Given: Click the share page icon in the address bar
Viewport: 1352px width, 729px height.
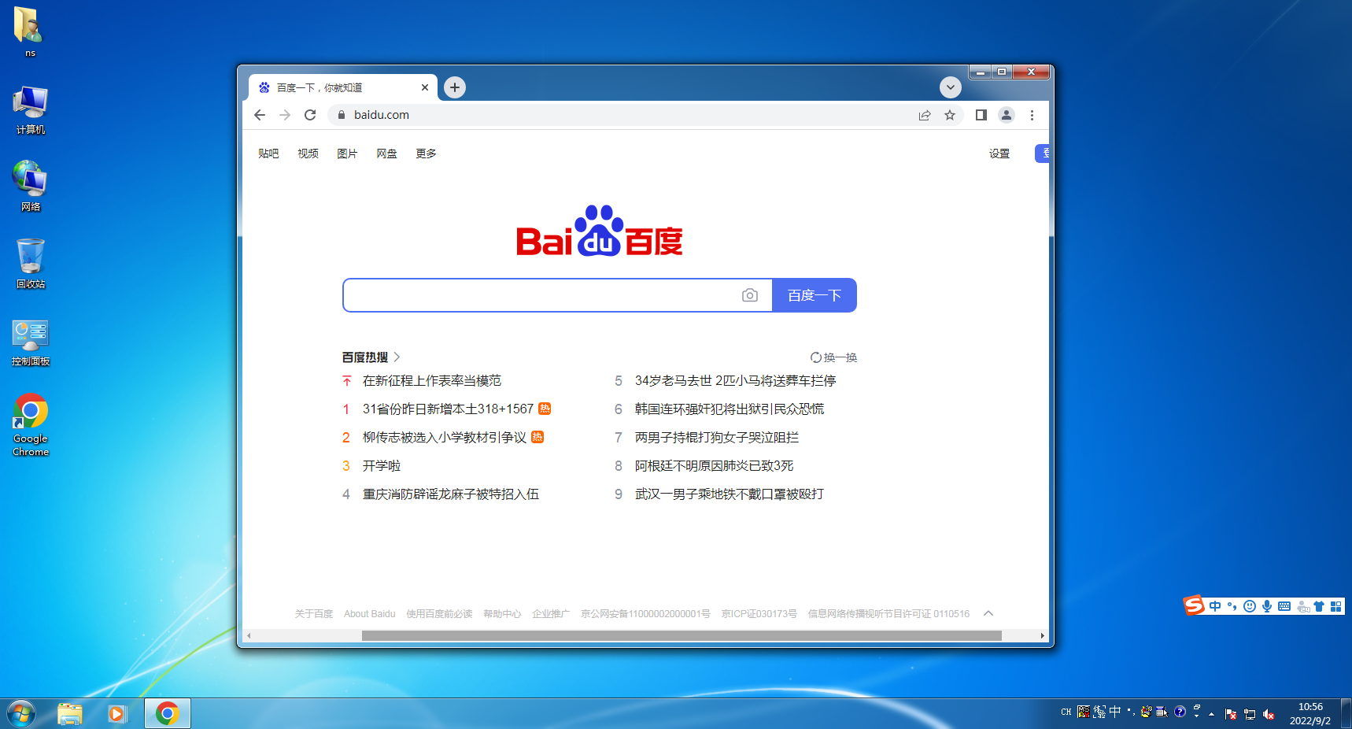Looking at the screenshot, I should pos(925,115).
